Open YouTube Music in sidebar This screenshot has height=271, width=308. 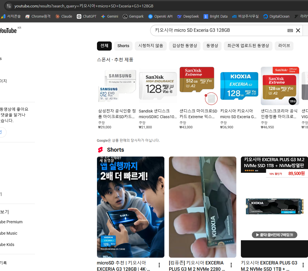(x=9, y=233)
